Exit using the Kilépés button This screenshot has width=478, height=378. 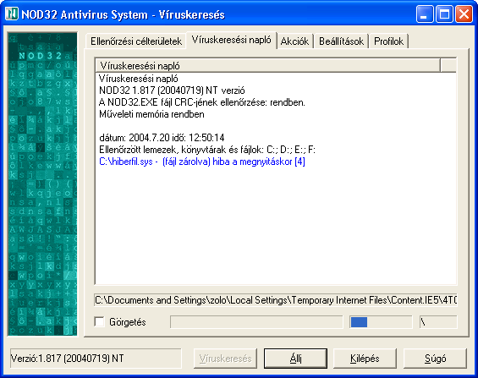pos(365,359)
